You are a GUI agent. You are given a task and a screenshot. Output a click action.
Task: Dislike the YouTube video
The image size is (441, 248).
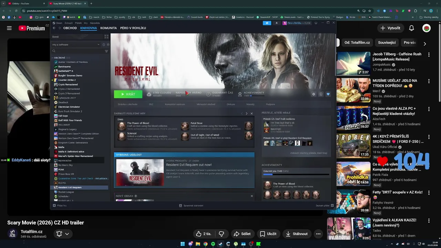pos(222,234)
